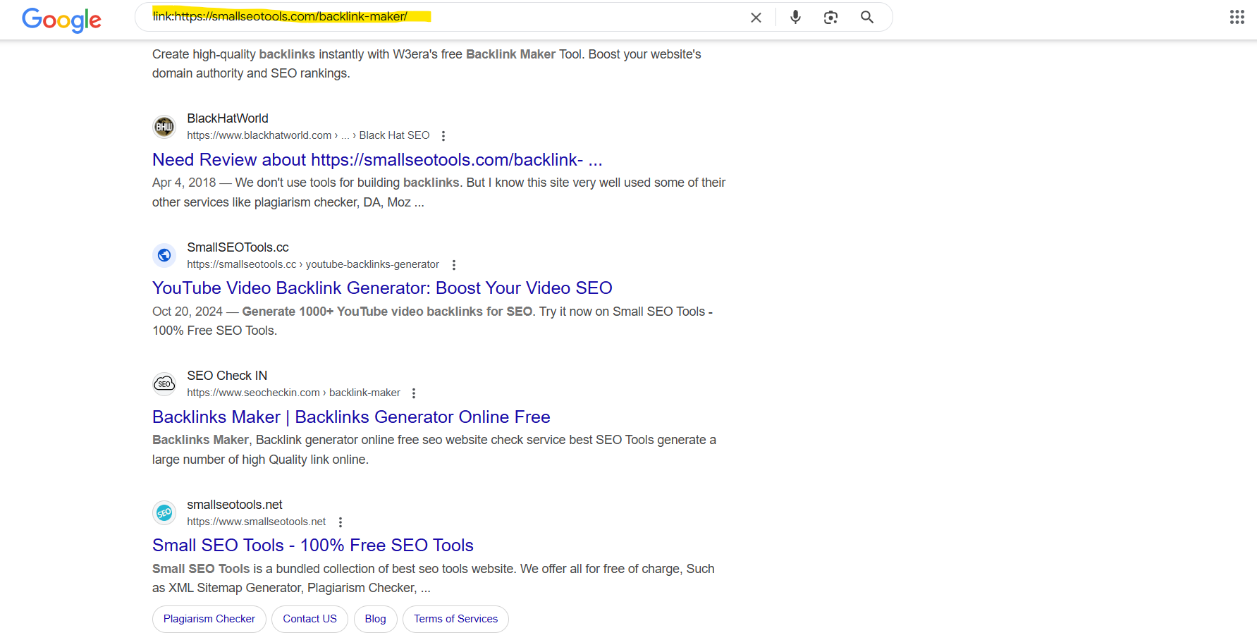Open 'YouTube Video Backlink Generator' result
The width and height of the screenshot is (1257, 640).
(x=382, y=288)
